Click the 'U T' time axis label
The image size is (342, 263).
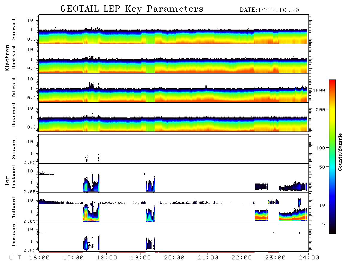(15, 258)
